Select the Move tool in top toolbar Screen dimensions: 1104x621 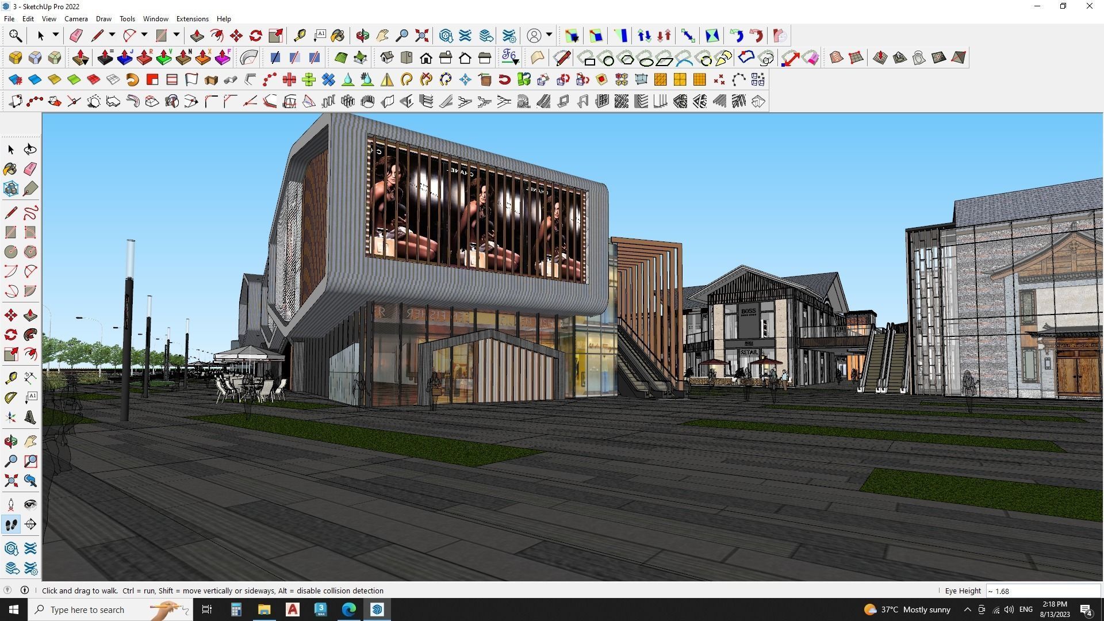tap(236, 36)
